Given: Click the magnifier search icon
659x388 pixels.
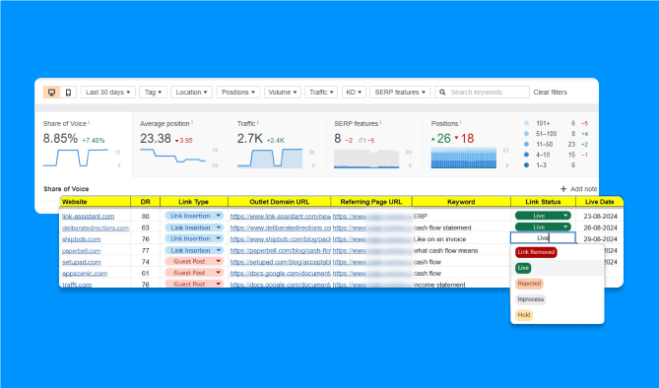Looking at the screenshot, I should coord(442,92).
